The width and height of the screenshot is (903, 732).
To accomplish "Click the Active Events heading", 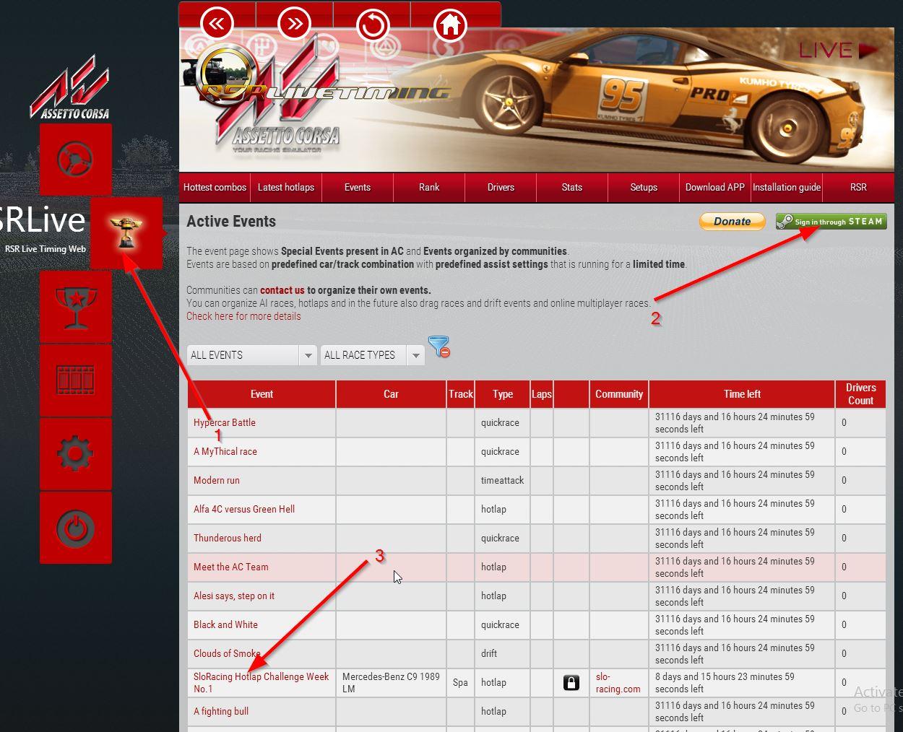I will tap(231, 222).
